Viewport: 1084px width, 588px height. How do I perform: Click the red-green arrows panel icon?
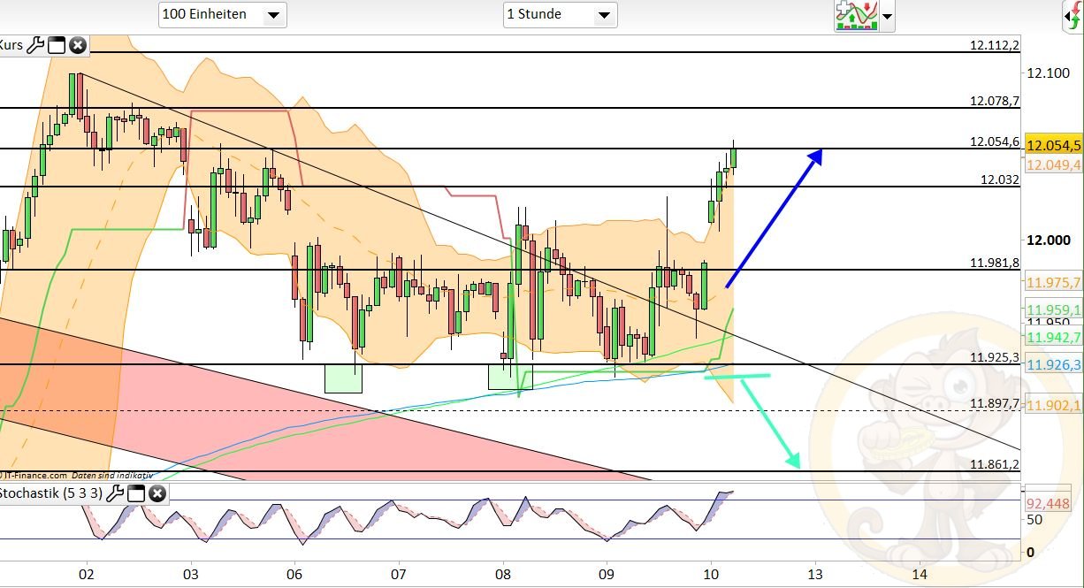tap(1073, 16)
